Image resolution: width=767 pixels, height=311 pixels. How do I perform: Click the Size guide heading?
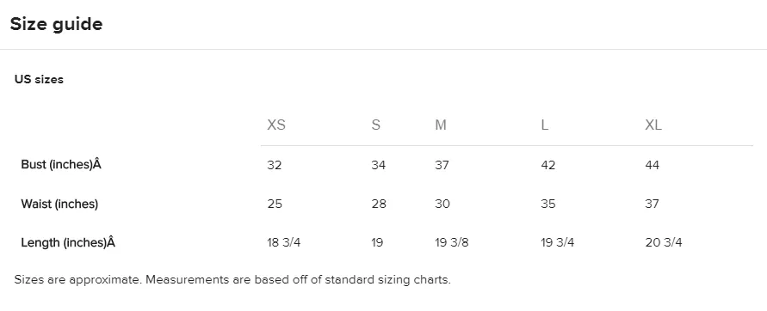point(56,24)
